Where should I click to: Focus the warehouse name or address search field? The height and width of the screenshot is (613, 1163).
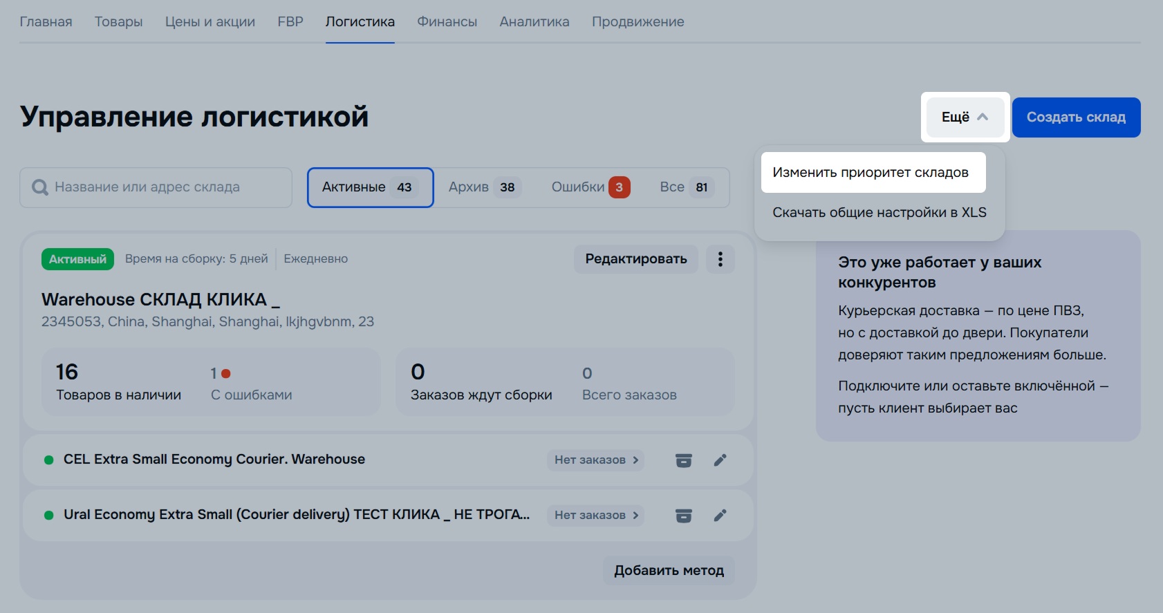tap(166, 187)
